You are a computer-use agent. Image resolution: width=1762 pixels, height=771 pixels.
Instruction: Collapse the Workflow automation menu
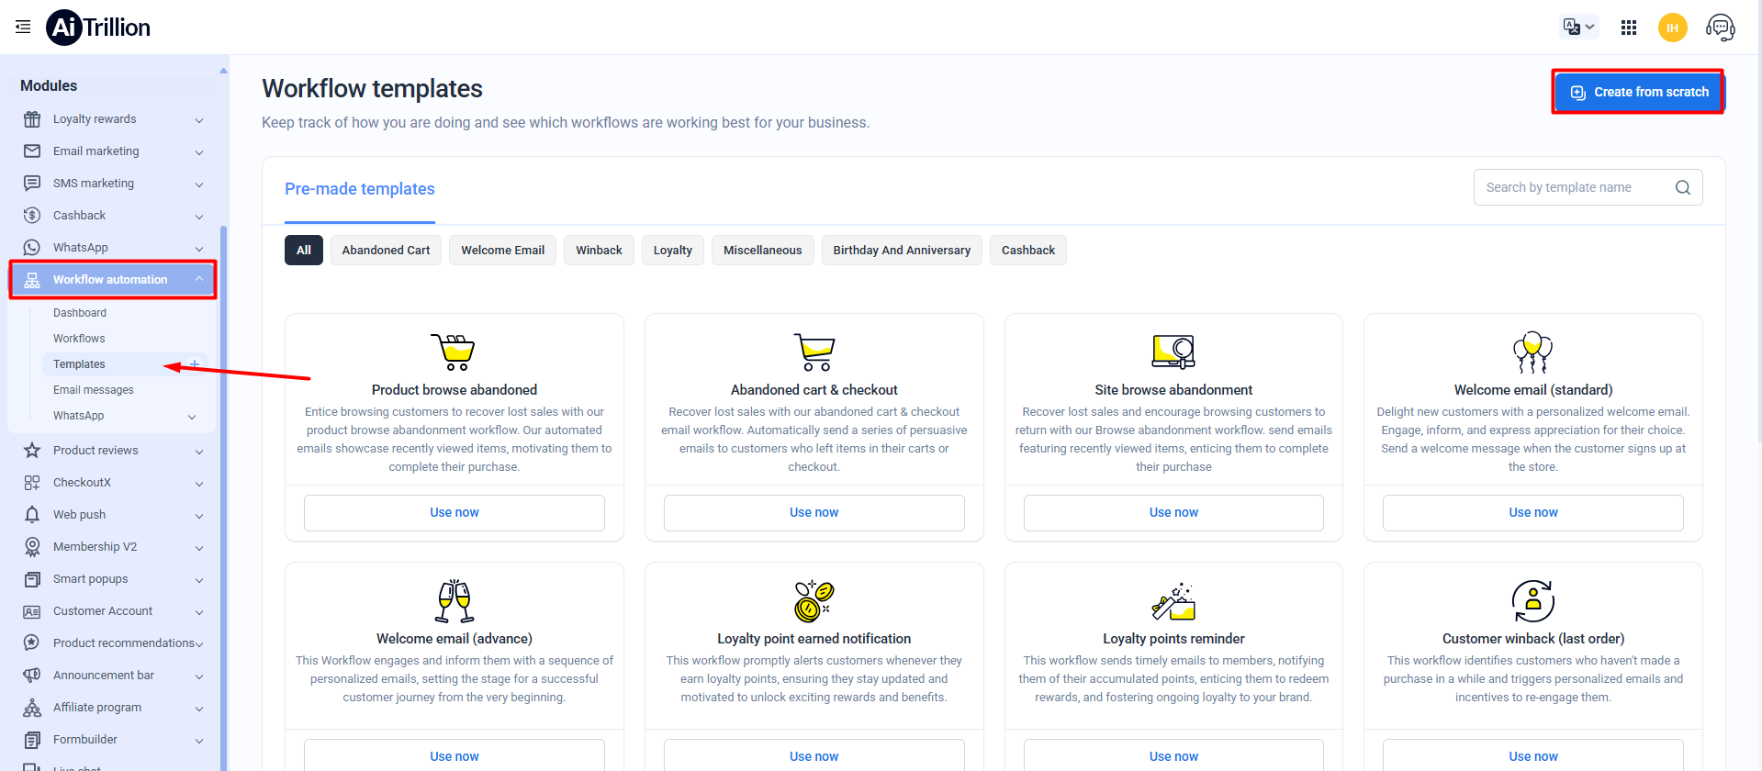[x=198, y=279]
